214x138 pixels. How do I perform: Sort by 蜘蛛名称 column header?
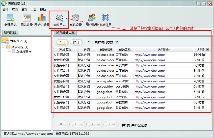point(125,49)
